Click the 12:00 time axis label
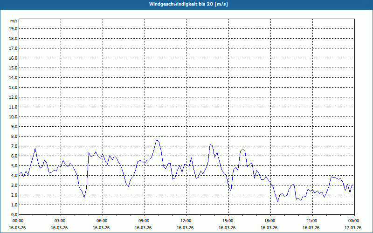The height and width of the screenshot is (233, 373). coord(186,221)
